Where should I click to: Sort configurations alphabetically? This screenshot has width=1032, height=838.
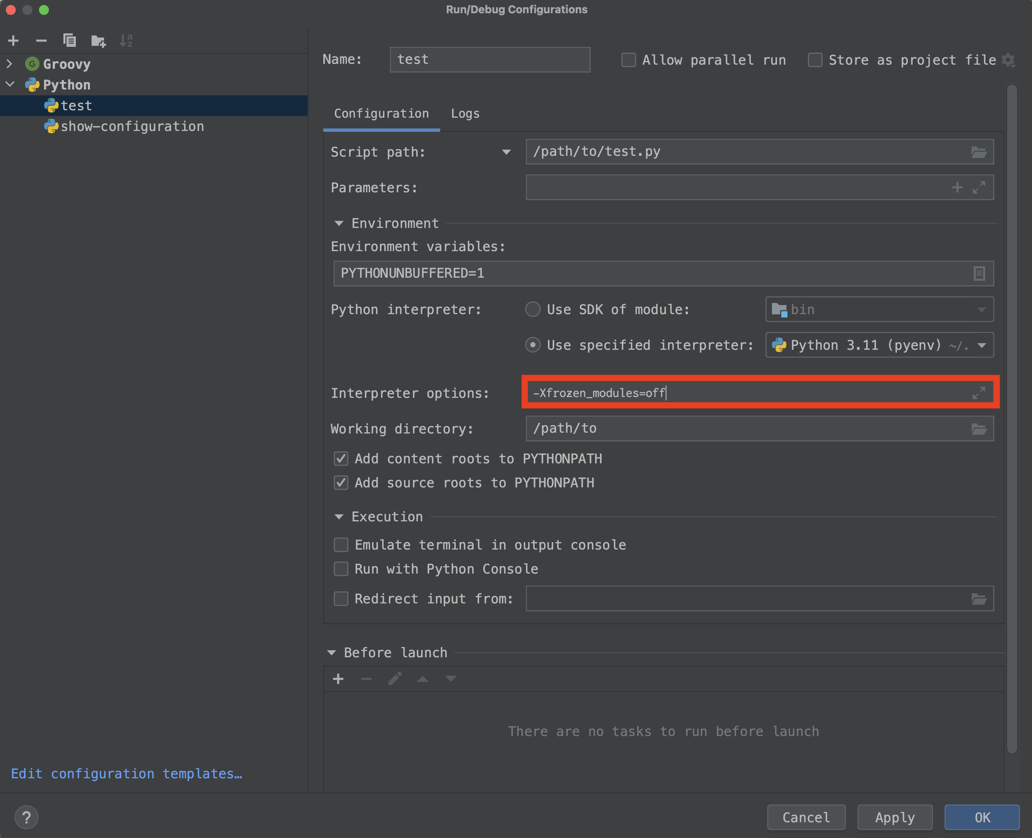pyautogui.click(x=126, y=41)
